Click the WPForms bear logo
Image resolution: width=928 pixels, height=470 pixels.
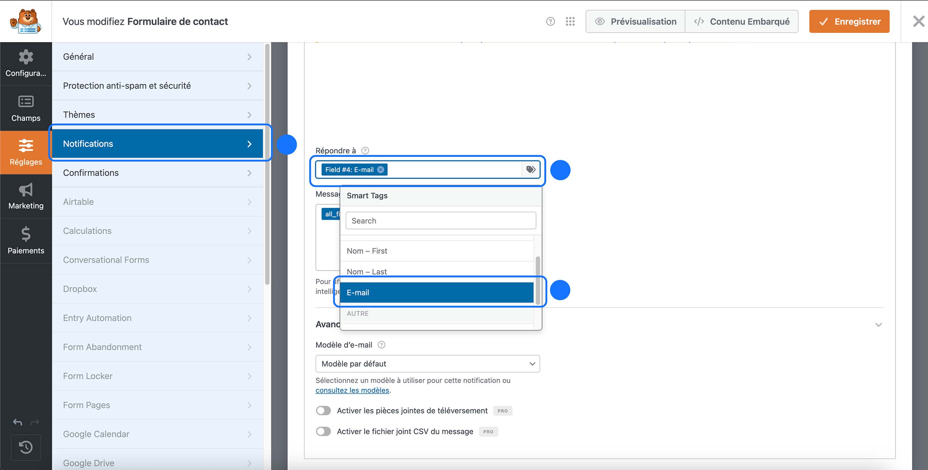point(26,21)
